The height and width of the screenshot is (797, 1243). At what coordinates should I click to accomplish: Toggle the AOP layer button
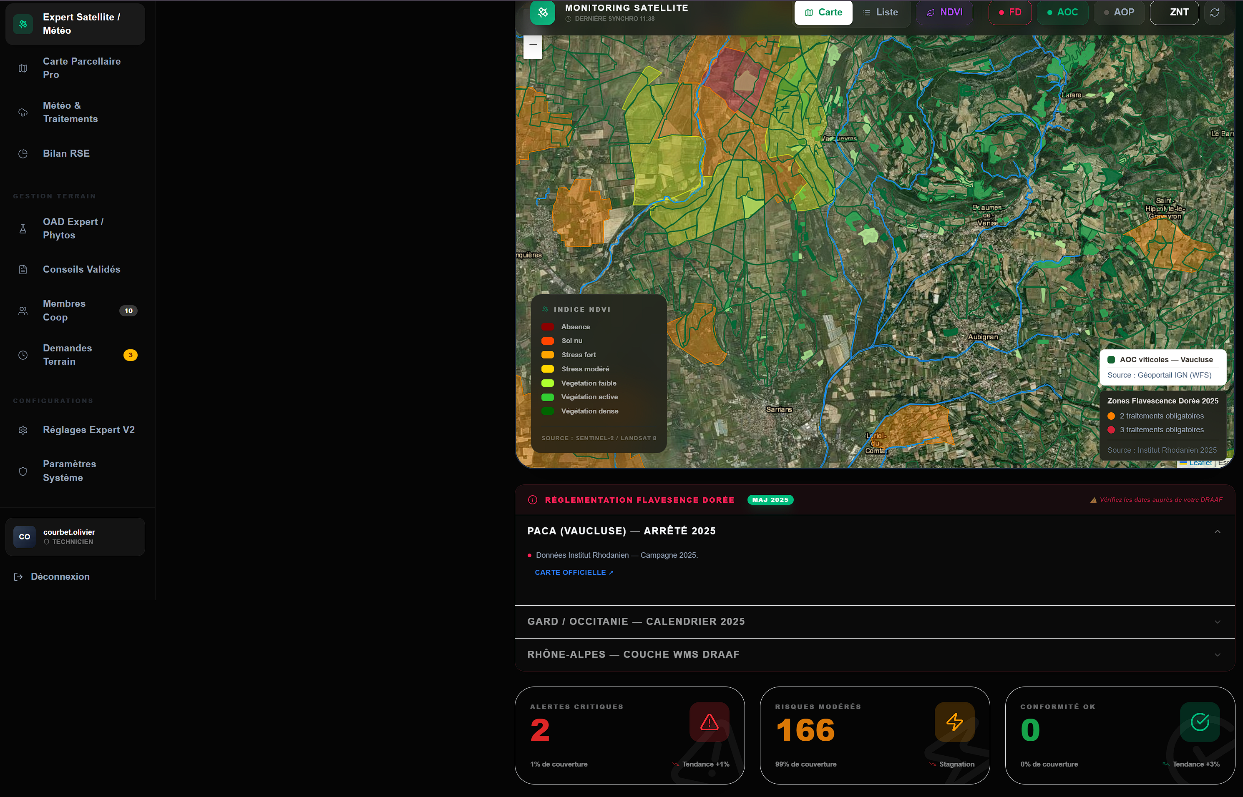(1119, 13)
